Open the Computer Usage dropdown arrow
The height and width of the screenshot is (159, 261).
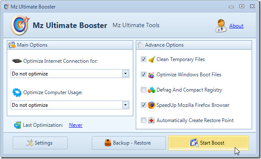click(x=126, y=105)
